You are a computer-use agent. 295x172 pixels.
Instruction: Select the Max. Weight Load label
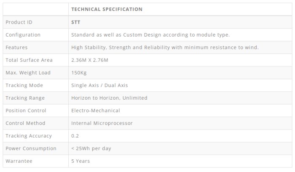tap(28, 73)
